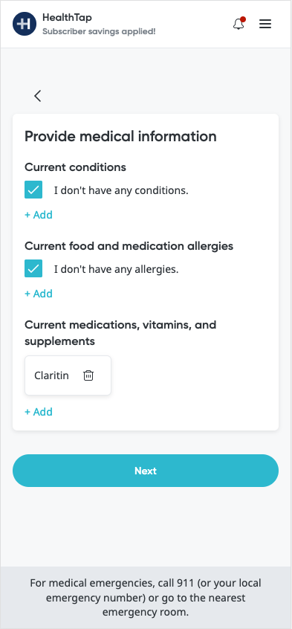
Task: Click the Current medications section heading
Action: pyautogui.click(x=120, y=333)
